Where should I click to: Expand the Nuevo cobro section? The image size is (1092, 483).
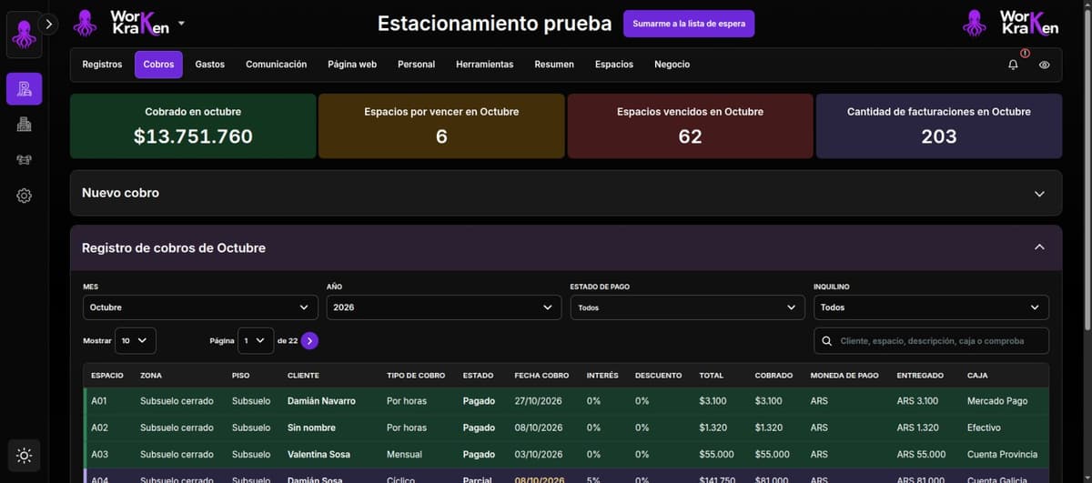point(566,193)
